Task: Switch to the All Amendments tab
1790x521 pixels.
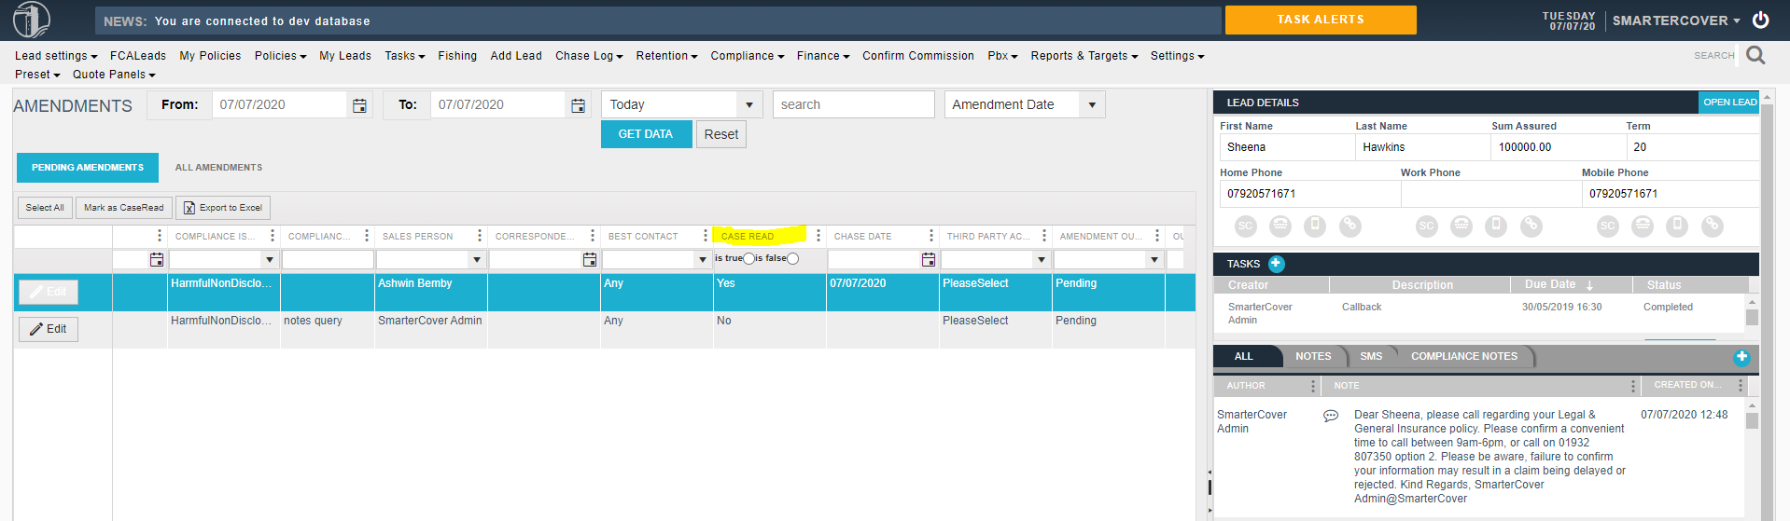Action: tap(218, 168)
